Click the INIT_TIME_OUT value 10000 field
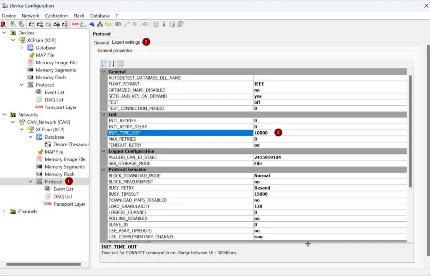The width and height of the screenshot is (430, 276). tap(330, 133)
